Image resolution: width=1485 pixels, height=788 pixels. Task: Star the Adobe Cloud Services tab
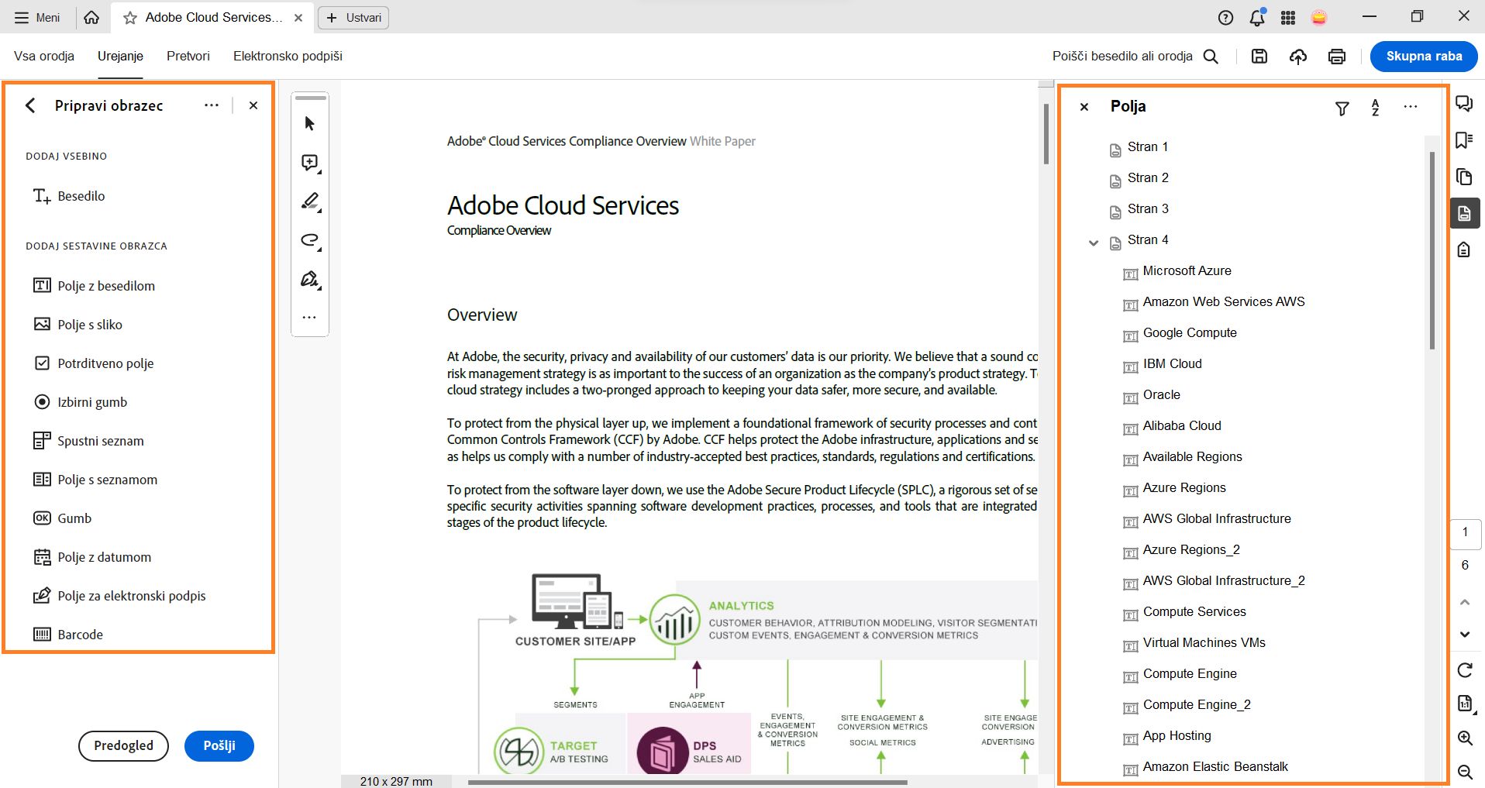point(130,18)
